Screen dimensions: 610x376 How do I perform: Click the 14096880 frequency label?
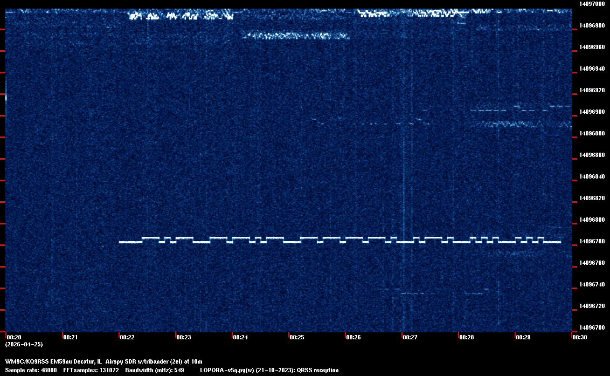pyautogui.click(x=592, y=133)
